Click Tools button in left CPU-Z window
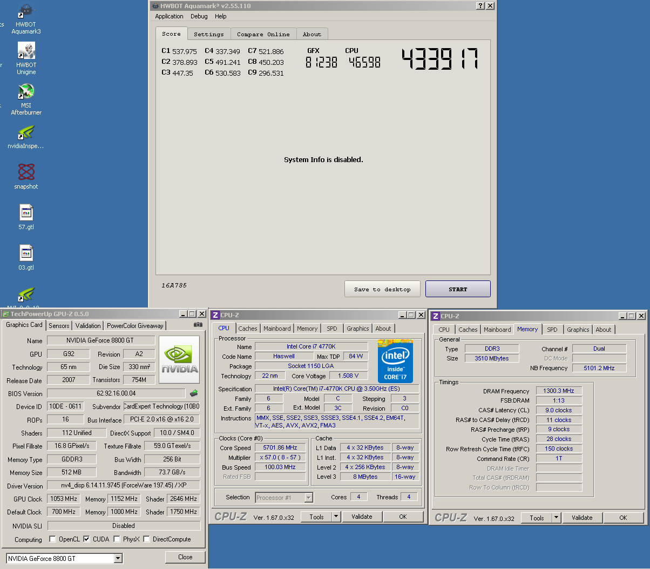Image resolution: width=650 pixels, height=569 pixels. click(316, 517)
